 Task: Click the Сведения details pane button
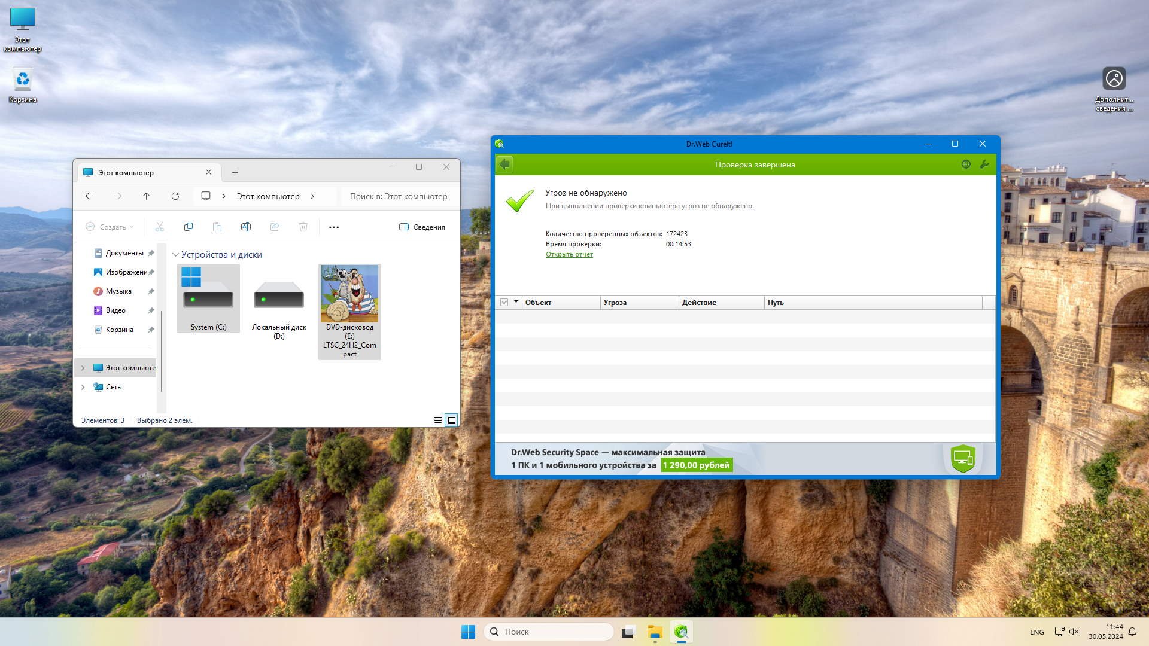coord(422,227)
